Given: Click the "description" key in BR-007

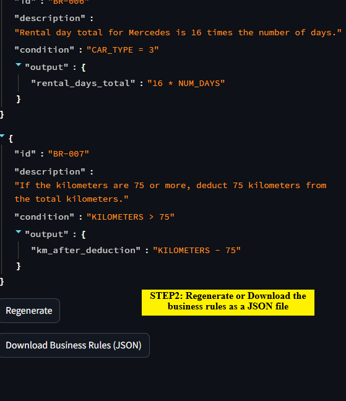Looking at the screenshot, I should [x=50, y=171].
